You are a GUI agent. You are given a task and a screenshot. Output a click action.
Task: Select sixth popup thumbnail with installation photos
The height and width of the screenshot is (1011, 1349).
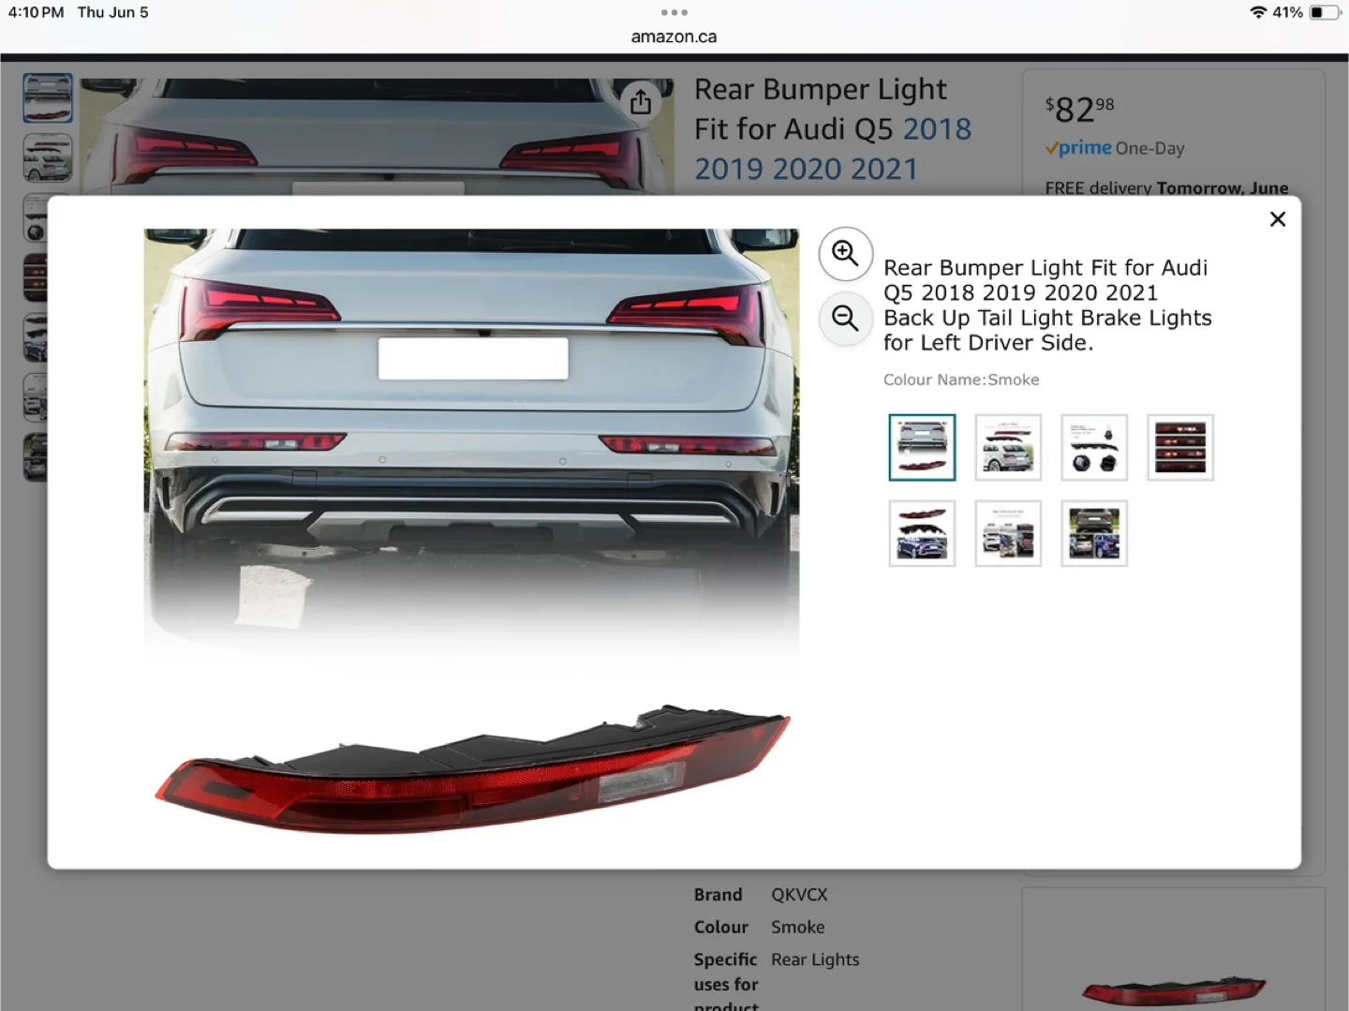1008,533
